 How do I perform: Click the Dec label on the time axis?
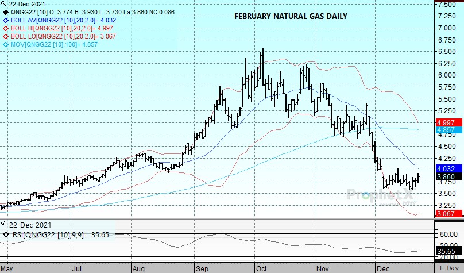(x=382, y=268)
